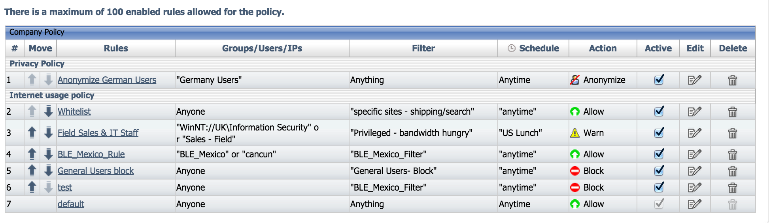Disable the General Users block rule
Image resolution: width=771 pixels, height=223 pixels.
click(x=659, y=171)
